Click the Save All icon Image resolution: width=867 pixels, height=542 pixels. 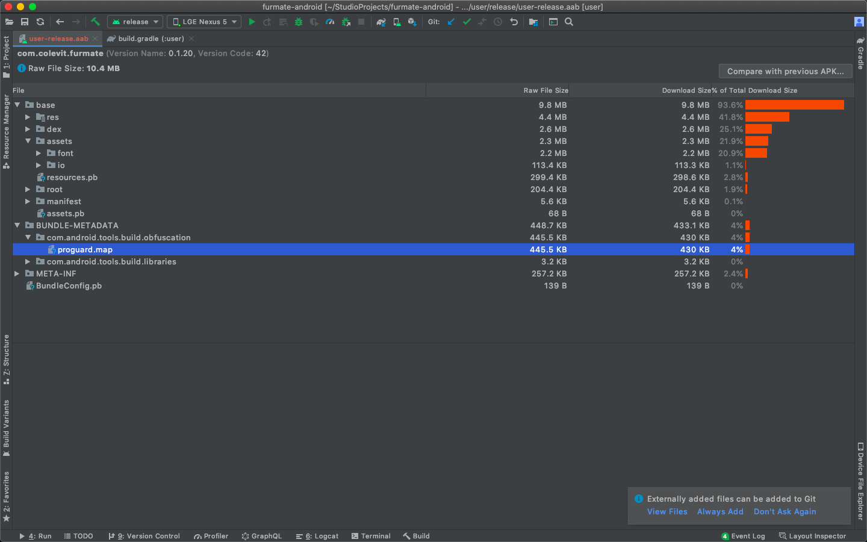tap(25, 22)
